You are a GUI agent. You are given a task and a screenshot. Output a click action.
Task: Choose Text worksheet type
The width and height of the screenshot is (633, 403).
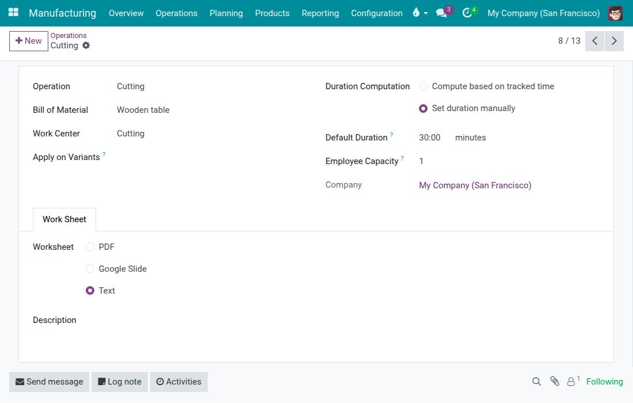pyautogui.click(x=90, y=290)
